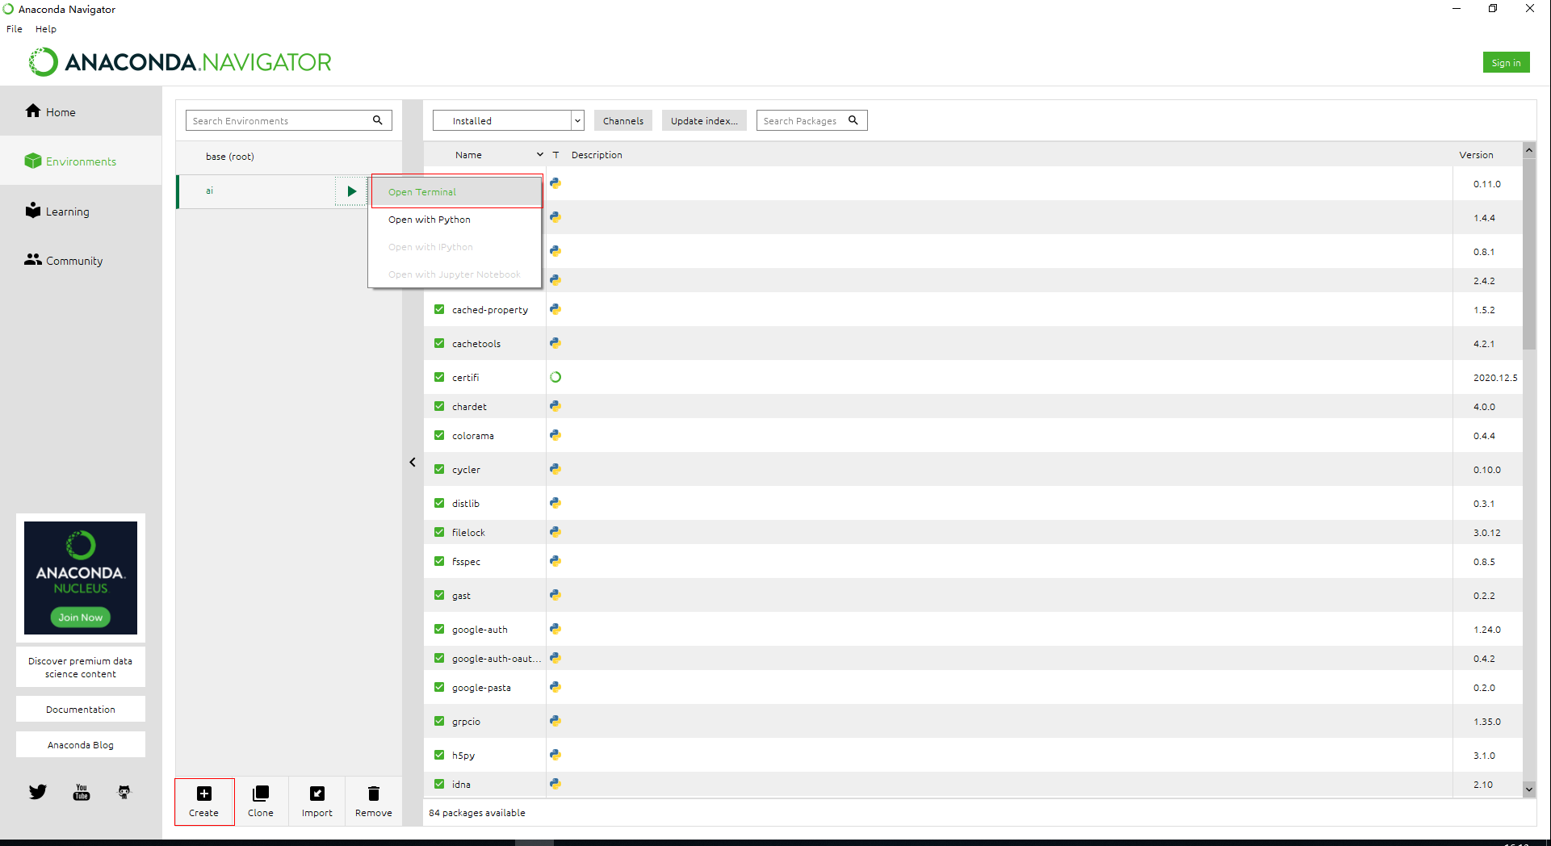Click the Description column header
This screenshot has width=1551, height=846.
(597, 154)
